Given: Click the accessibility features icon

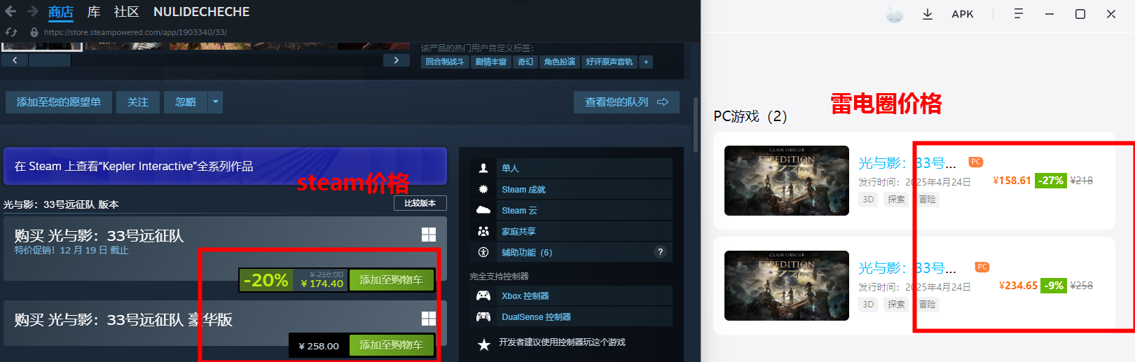Looking at the screenshot, I should [x=483, y=252].
